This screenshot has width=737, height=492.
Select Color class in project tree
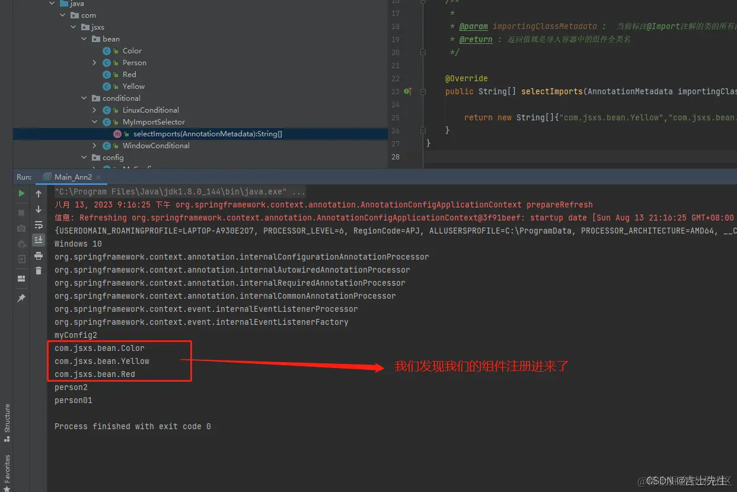(132, 51)
